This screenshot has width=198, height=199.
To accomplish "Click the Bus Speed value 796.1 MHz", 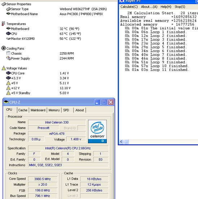I will click(43, 196).
